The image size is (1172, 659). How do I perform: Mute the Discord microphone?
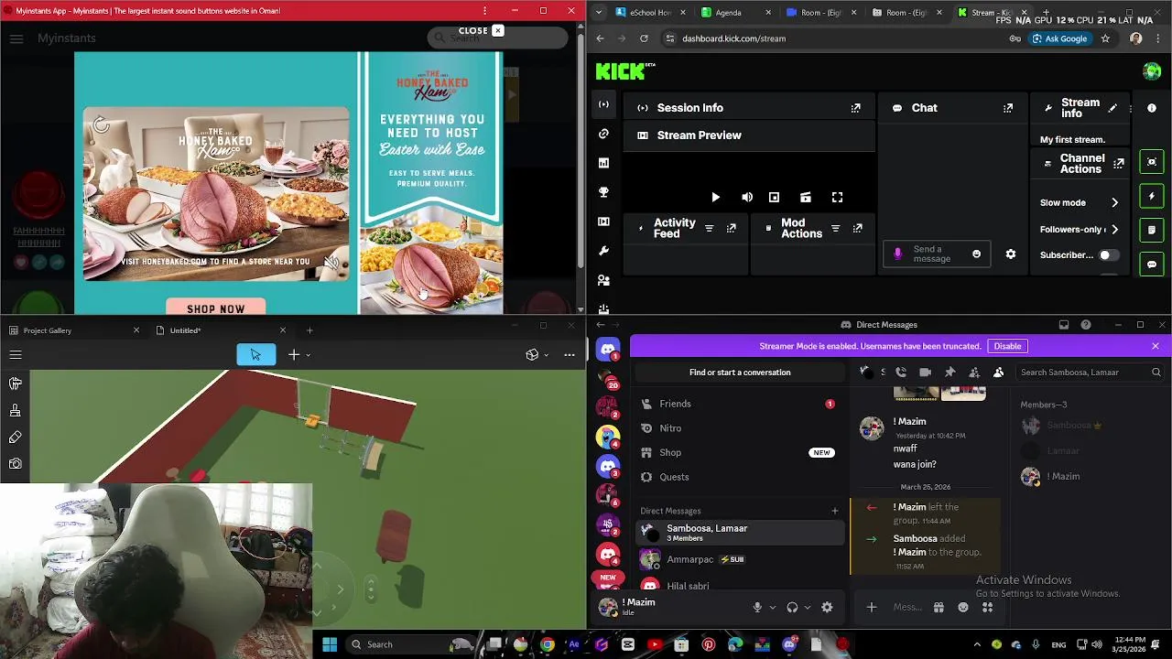pyautogui.click(x=757, y=607)
